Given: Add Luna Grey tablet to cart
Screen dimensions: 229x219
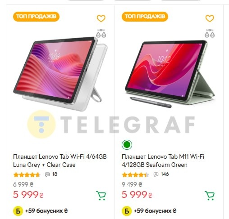Looking at the screenshot, I should point(101,196).
